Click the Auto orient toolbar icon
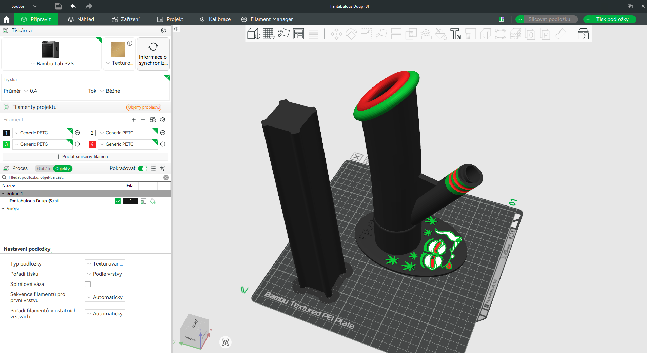Screen dimensions: 647x353 click(283, 34)
